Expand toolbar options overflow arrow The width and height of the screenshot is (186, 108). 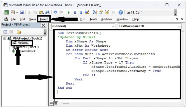point(175,13)
